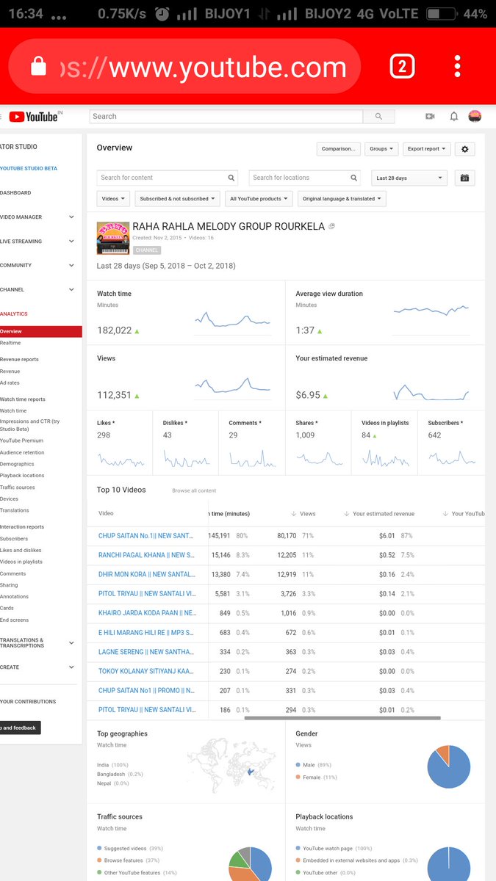Open the Views metric card
The image size is (496, 881).
tap(186, 377)
